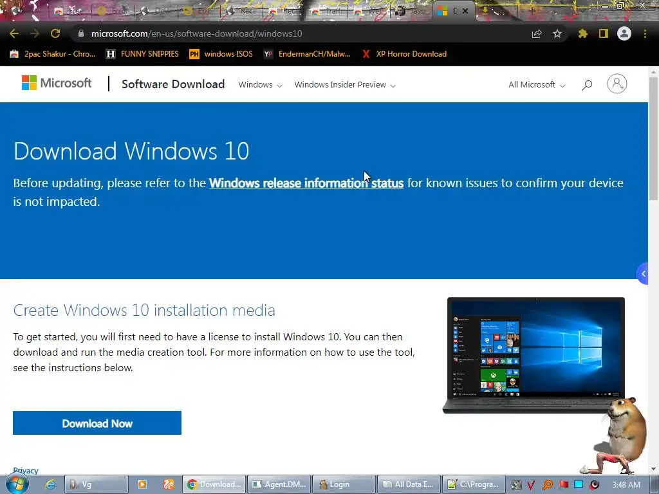Click the blue monitor tray icon
This screenshot has width=659, height=494.
[579, 485]
